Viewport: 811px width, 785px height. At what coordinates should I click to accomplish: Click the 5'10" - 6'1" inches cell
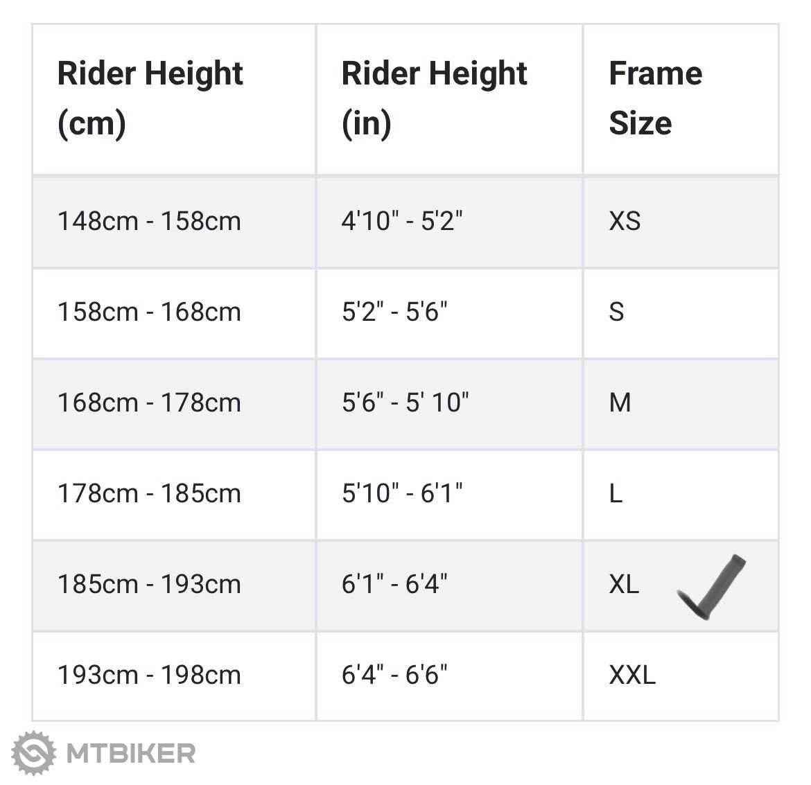pos(402,494)
